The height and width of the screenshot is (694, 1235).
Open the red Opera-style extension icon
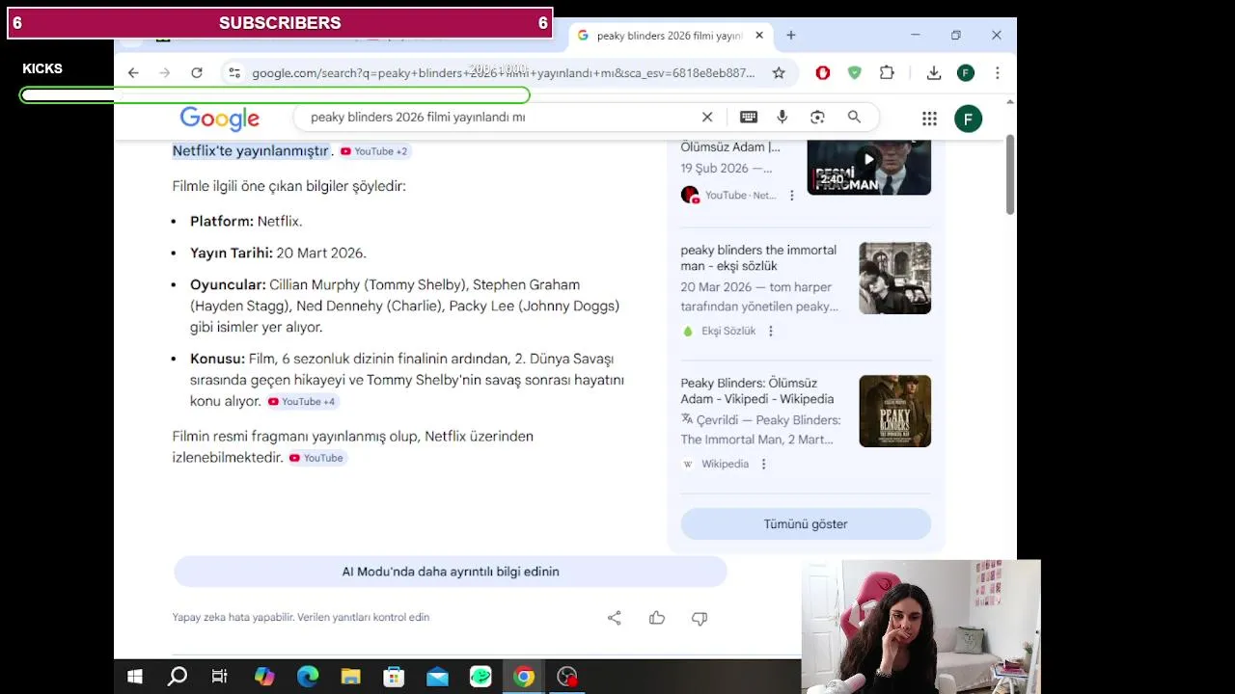[823, 73]
